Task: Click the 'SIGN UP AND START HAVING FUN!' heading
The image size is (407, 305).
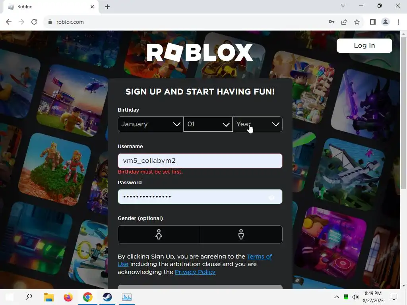Action: [200, 92]
